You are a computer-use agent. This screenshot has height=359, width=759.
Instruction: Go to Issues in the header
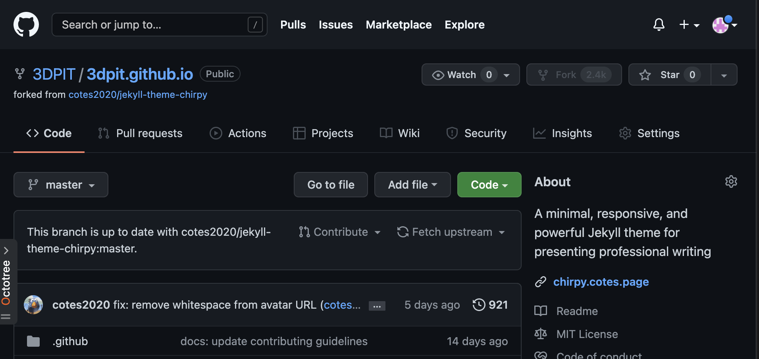click(x=336, y=25)
